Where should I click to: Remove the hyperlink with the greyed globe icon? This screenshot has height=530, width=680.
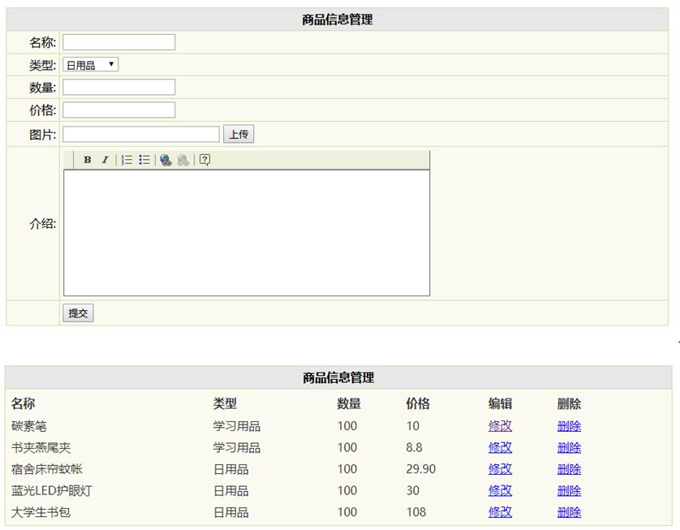pyautogui.click(x=183, y=160)
